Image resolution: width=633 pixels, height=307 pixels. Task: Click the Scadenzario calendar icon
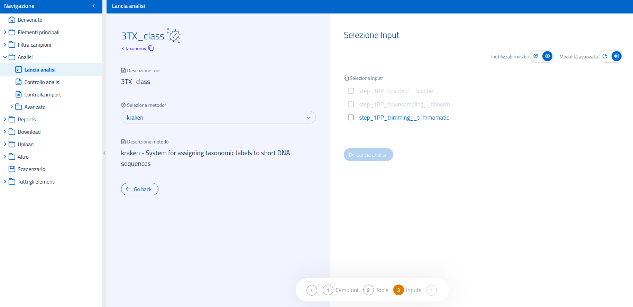pyautogui.click(x=12, y=169)
